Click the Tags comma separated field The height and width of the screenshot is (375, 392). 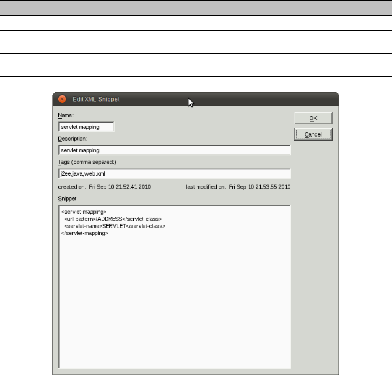tap(175, 173)
